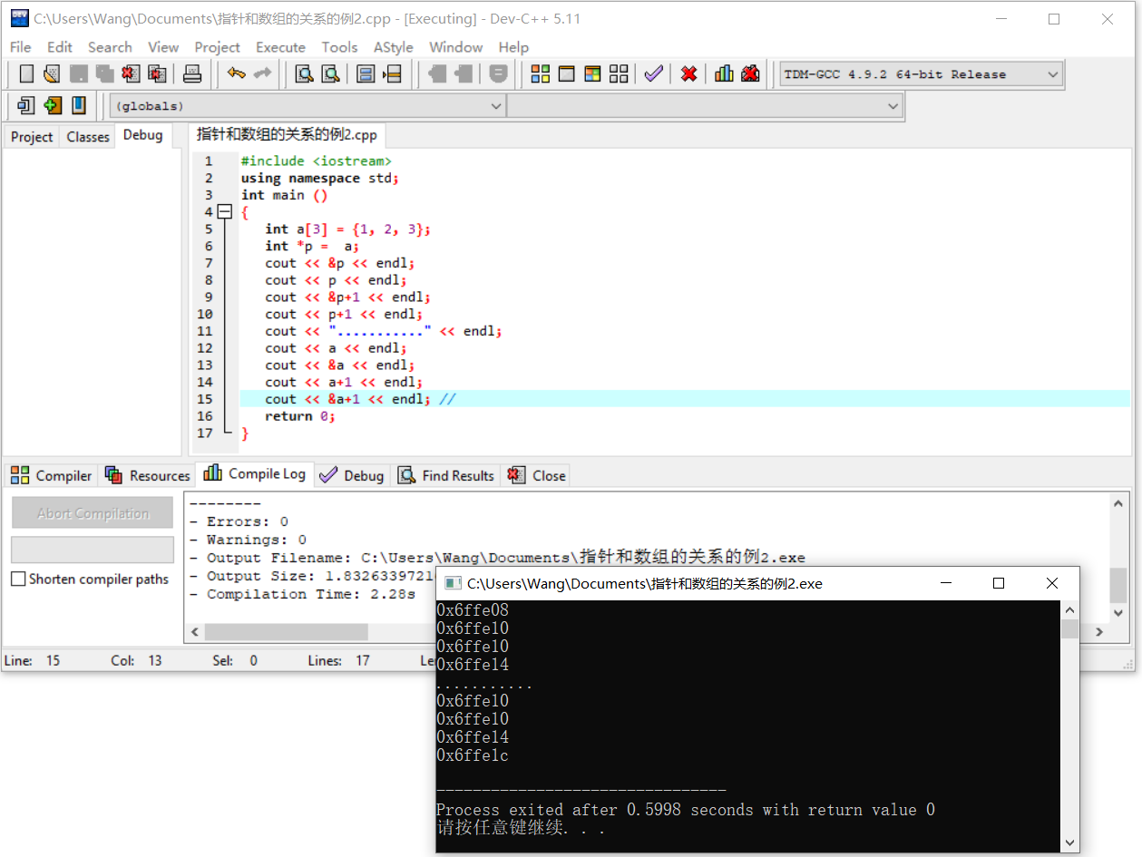
Task: Click the Delete profiling information icon
Action: coord(750,74)
